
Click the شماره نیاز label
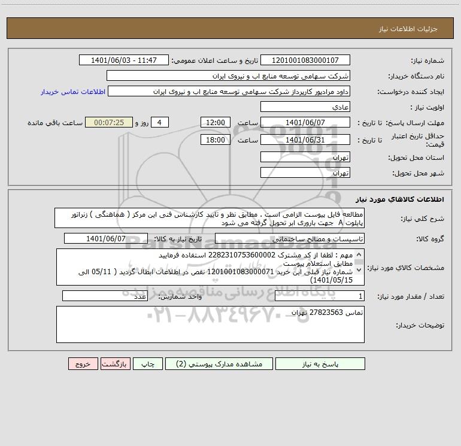[427, 61]
